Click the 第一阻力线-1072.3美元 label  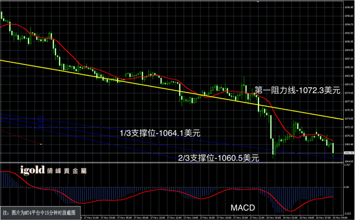point(297,90)
